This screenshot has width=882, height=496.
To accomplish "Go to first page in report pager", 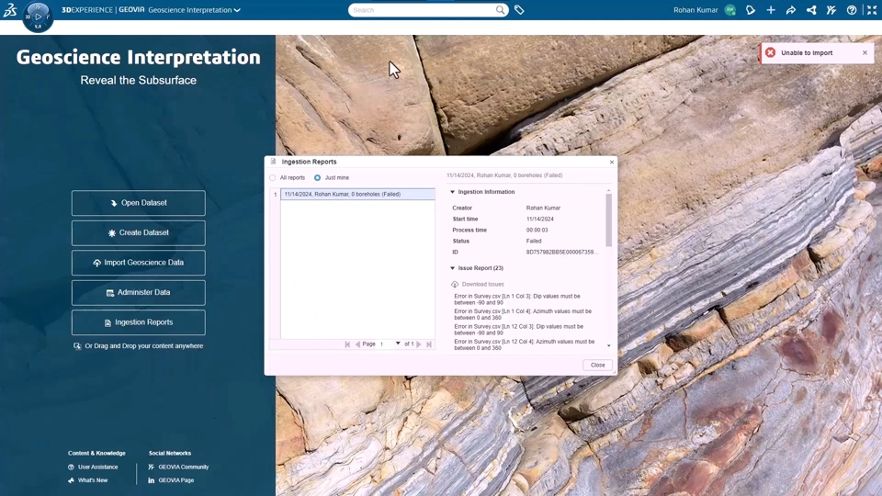I will click(347, 344).
